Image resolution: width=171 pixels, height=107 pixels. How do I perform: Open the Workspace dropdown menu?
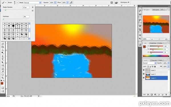[x=125, y=2]
